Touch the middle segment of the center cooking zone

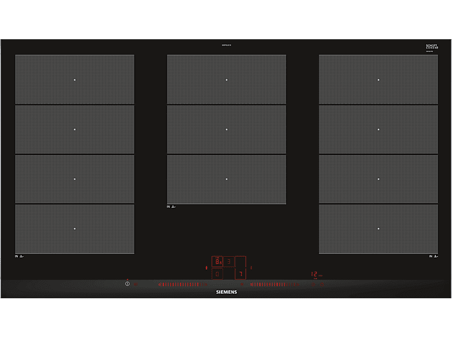pyautogui.click(x=227, y=130)
